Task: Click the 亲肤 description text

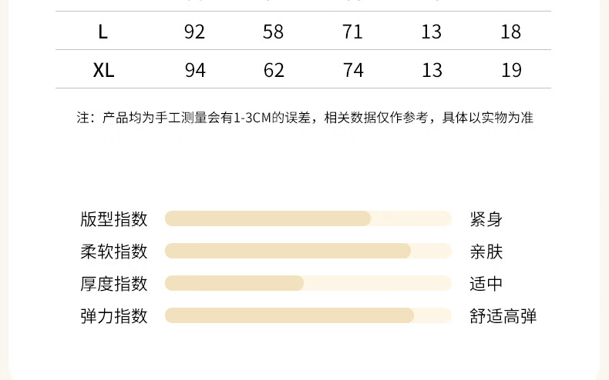Action: point(486,251)
